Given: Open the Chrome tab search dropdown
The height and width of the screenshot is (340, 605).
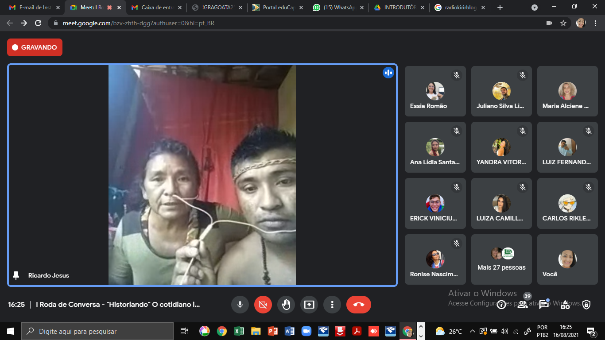Looking at the screenshot, I should [x=535, y=8].
